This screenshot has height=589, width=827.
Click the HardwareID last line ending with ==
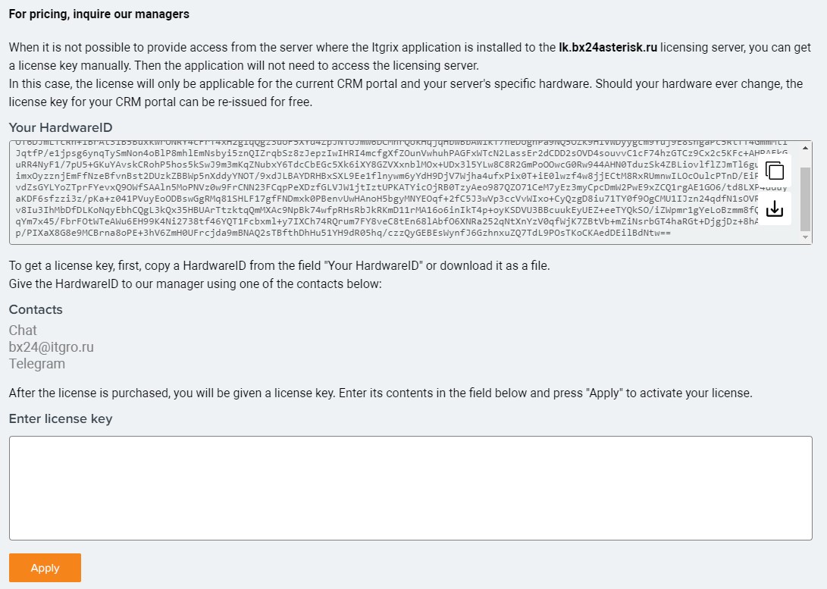click(343, 233)
